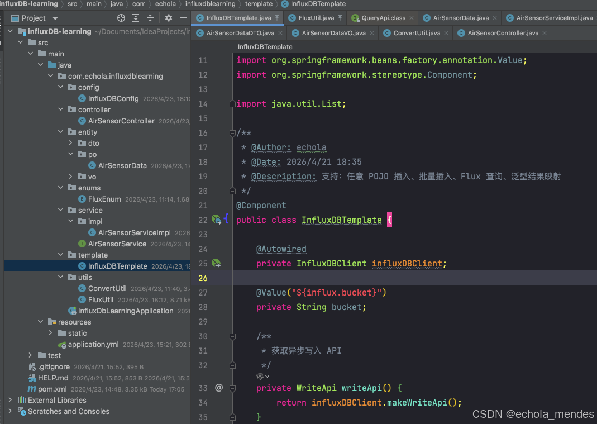Click the Expand All icon in Project toolbar
This screenshot has width=597, height=424.
coord(136,18)
